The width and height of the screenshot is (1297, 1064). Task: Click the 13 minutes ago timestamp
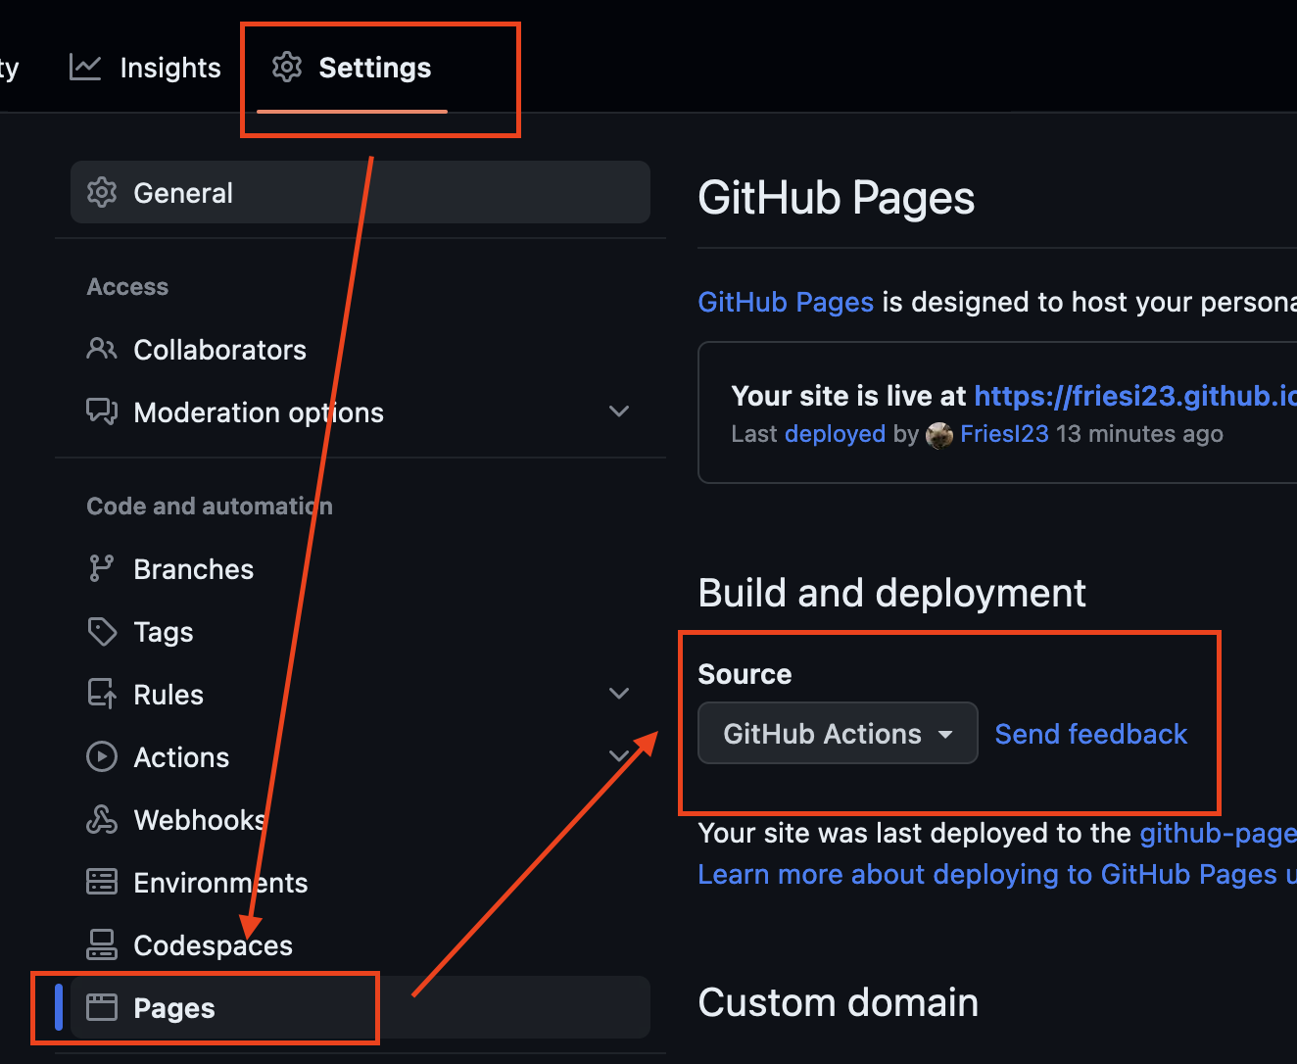pyautogui.click(x=1139, y=434)
